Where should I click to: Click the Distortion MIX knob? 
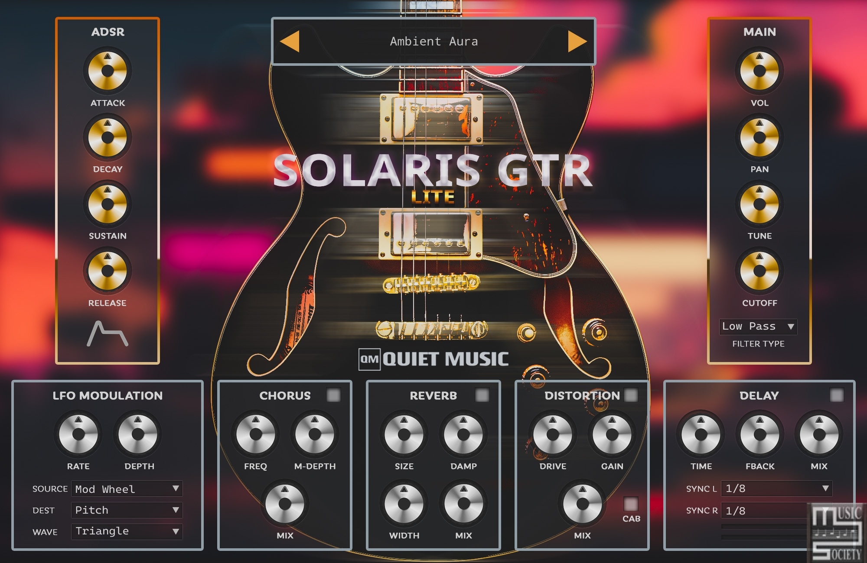583,504
